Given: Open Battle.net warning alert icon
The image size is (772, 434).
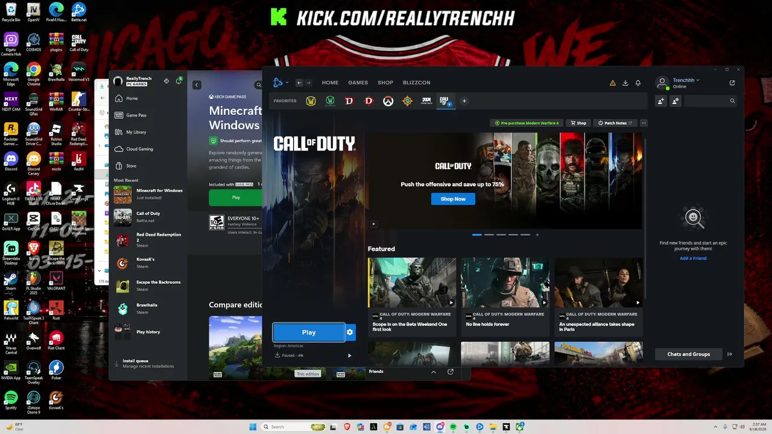Looking at the screenshot, I should point(613,83).
